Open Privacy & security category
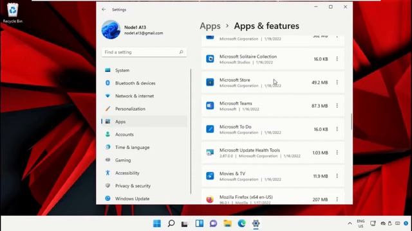The height and width of the screenshot is (231, 412). [x=144, y=185]
